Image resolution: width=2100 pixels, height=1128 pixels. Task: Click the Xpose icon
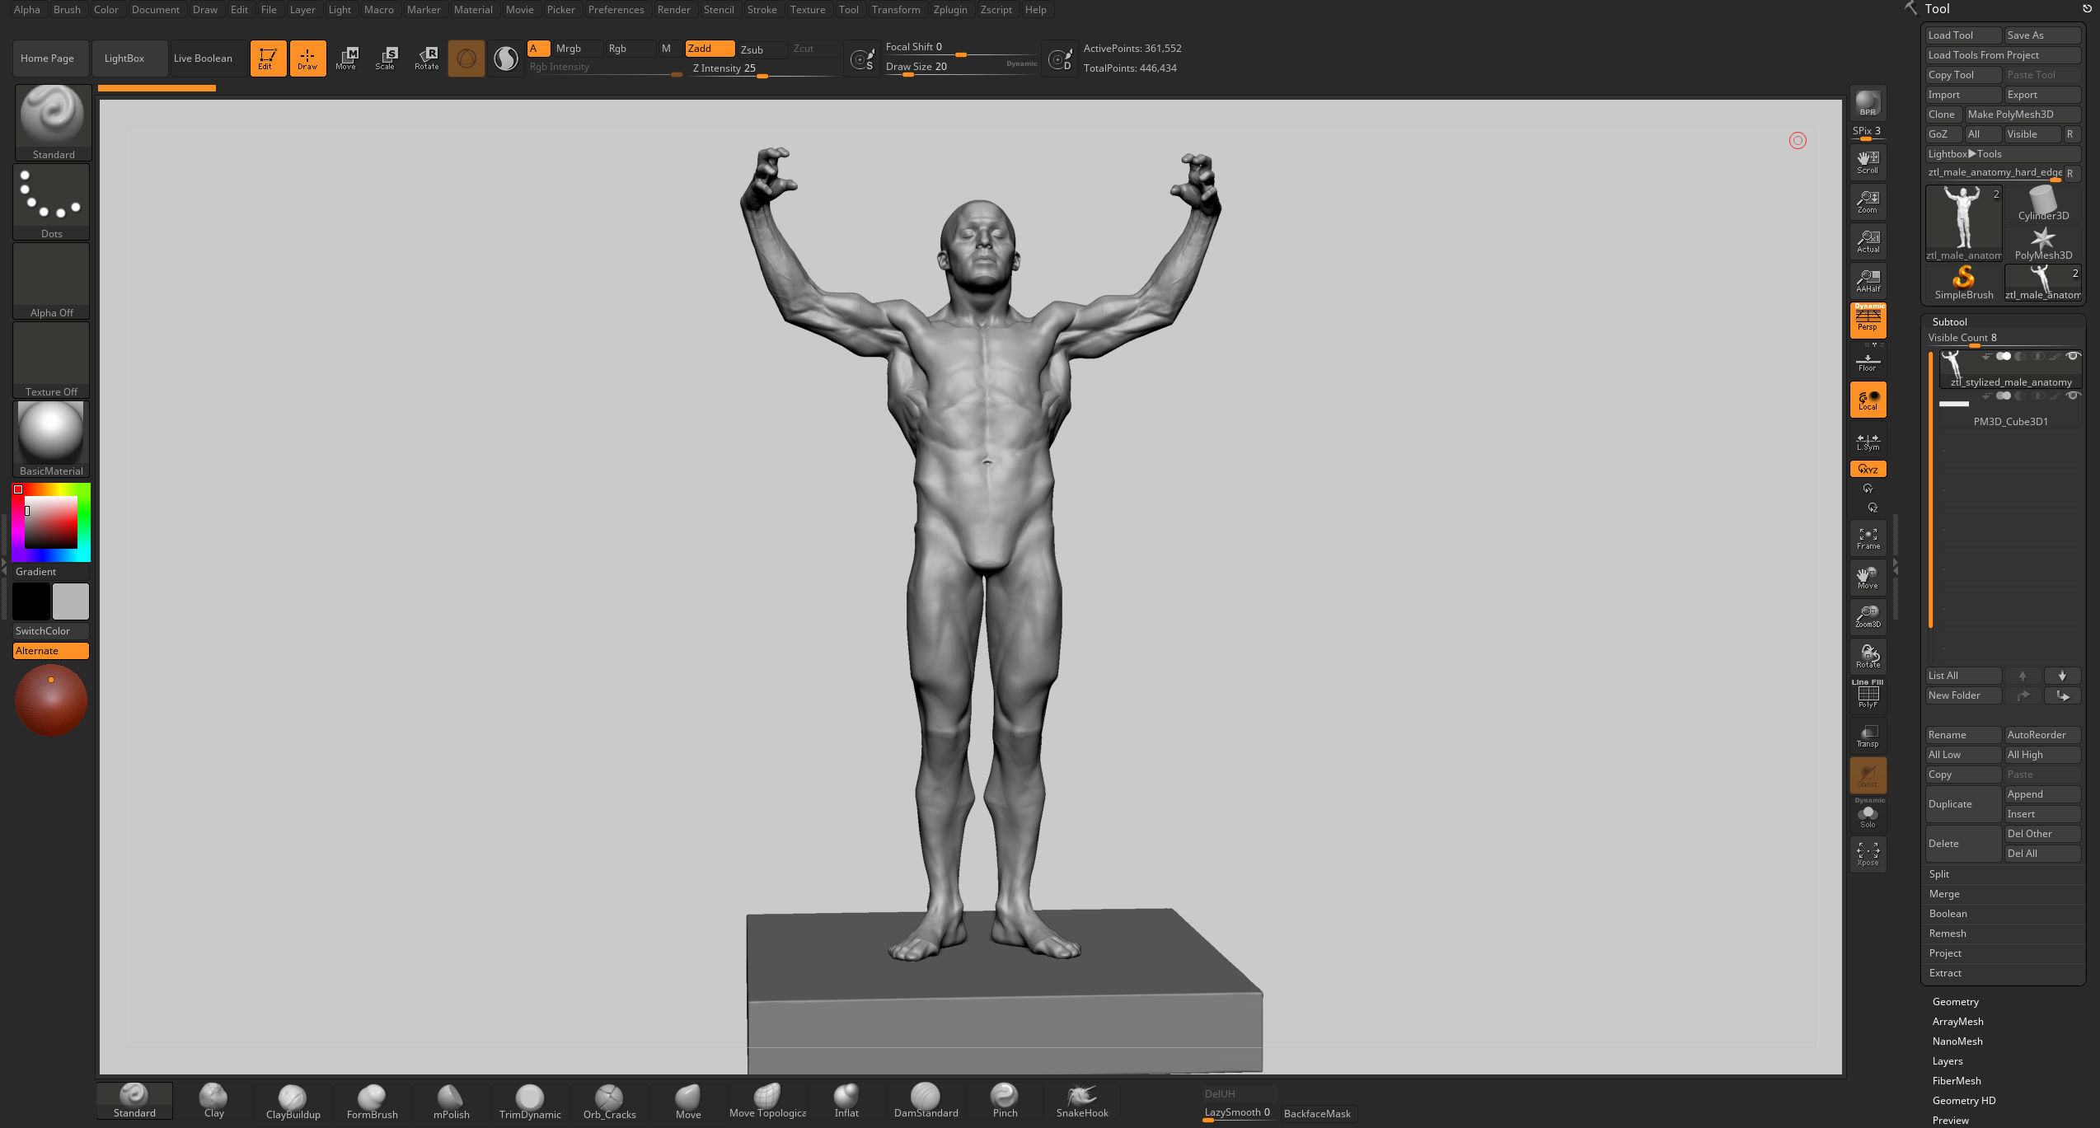tap(1868, 854)
